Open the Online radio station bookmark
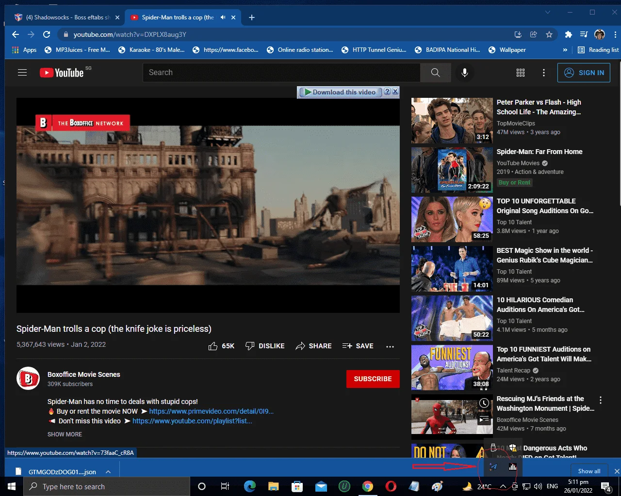Screen dimensions: 621x496 click(300, 50)
